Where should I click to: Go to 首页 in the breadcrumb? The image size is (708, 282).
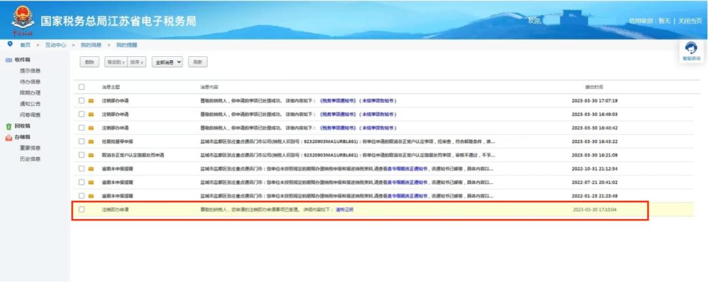(x=26, y=45)
